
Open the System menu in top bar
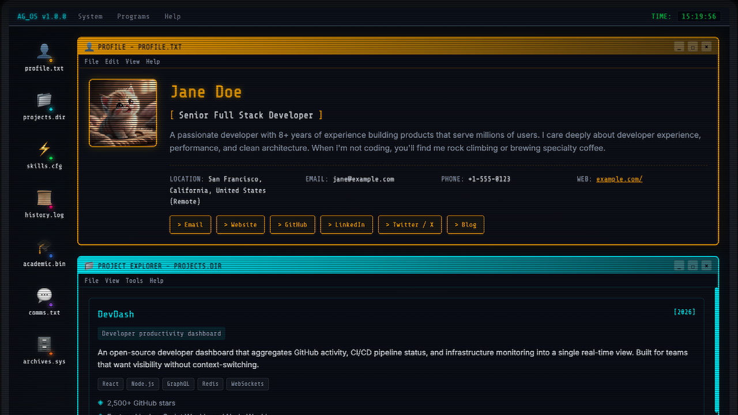tap(91, 16)
